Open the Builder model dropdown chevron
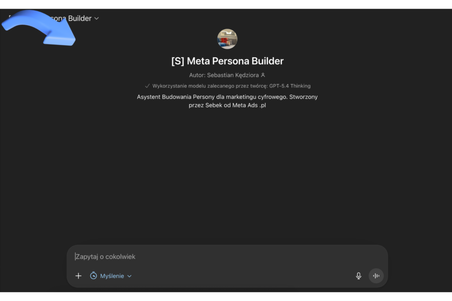This screenshot has height=301, width=452. (x=97, y=19)
